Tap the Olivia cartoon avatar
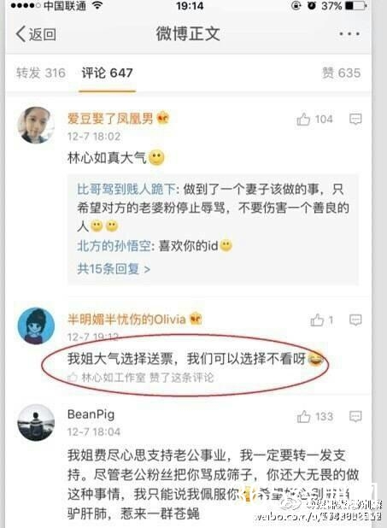 point(36,326)
